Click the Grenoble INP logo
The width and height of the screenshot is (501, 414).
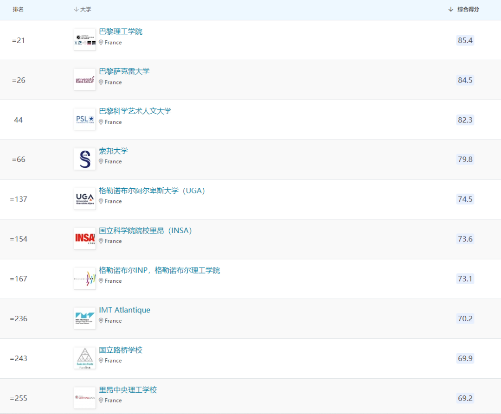85,278
